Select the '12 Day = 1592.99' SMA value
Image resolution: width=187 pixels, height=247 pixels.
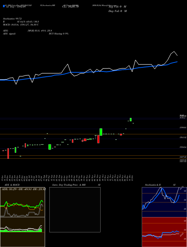coord(16,7)
